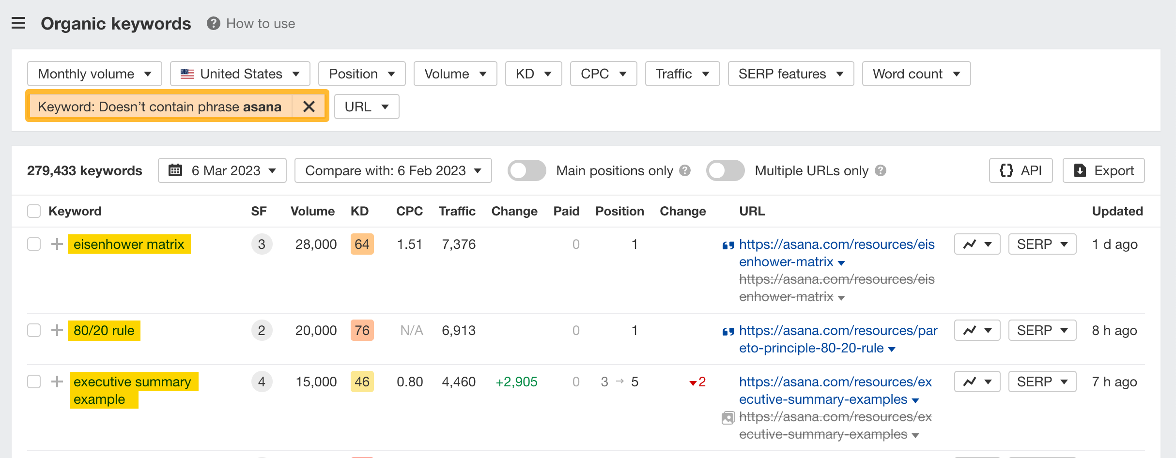Screen dimensions: 1176x458
Task: Open the URL filter dropdown
Action: click(x=367, y=107)
